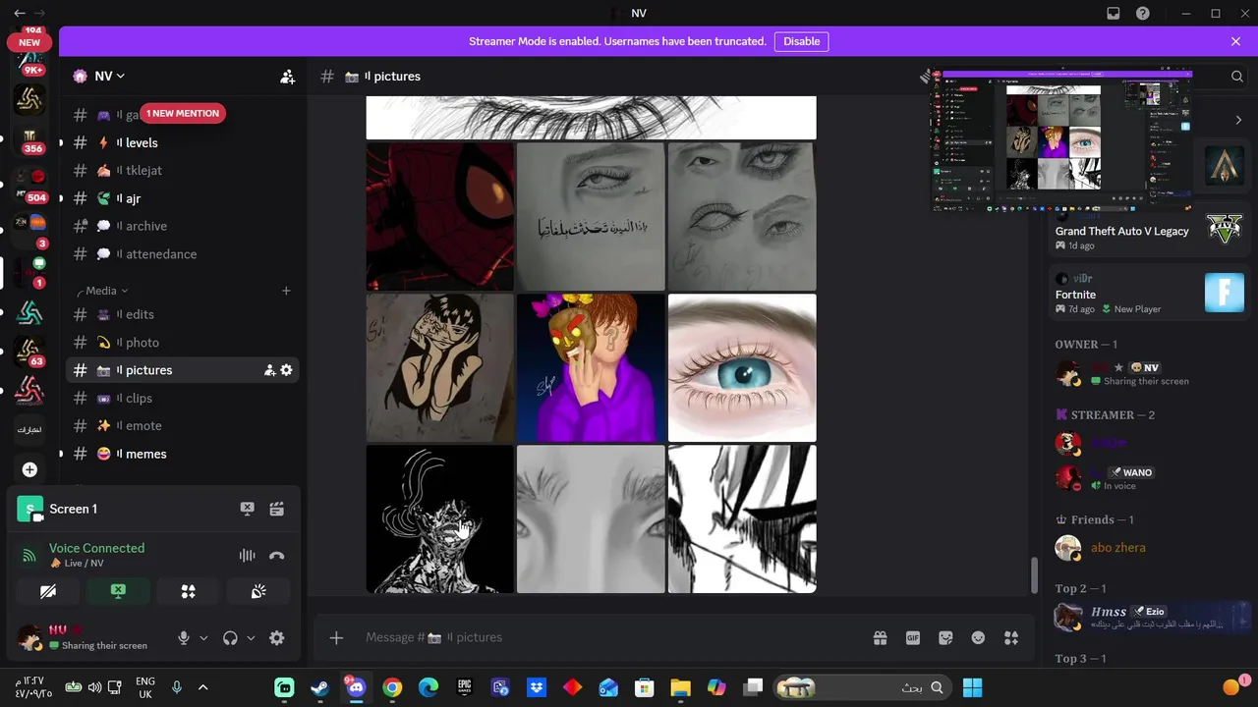Click Add a Server plus button
1258x707 pixels.
(x=29, y=469)
